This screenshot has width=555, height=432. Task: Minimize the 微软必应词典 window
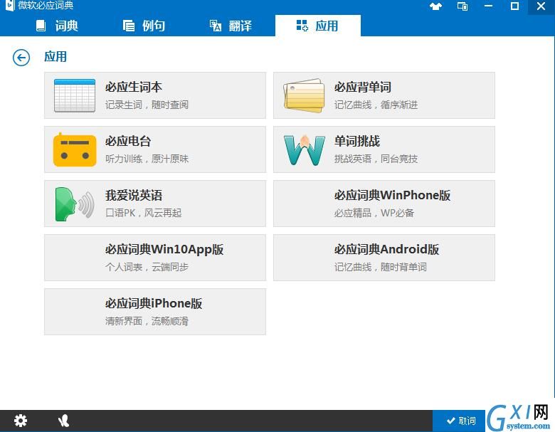[x=488, y=6]
